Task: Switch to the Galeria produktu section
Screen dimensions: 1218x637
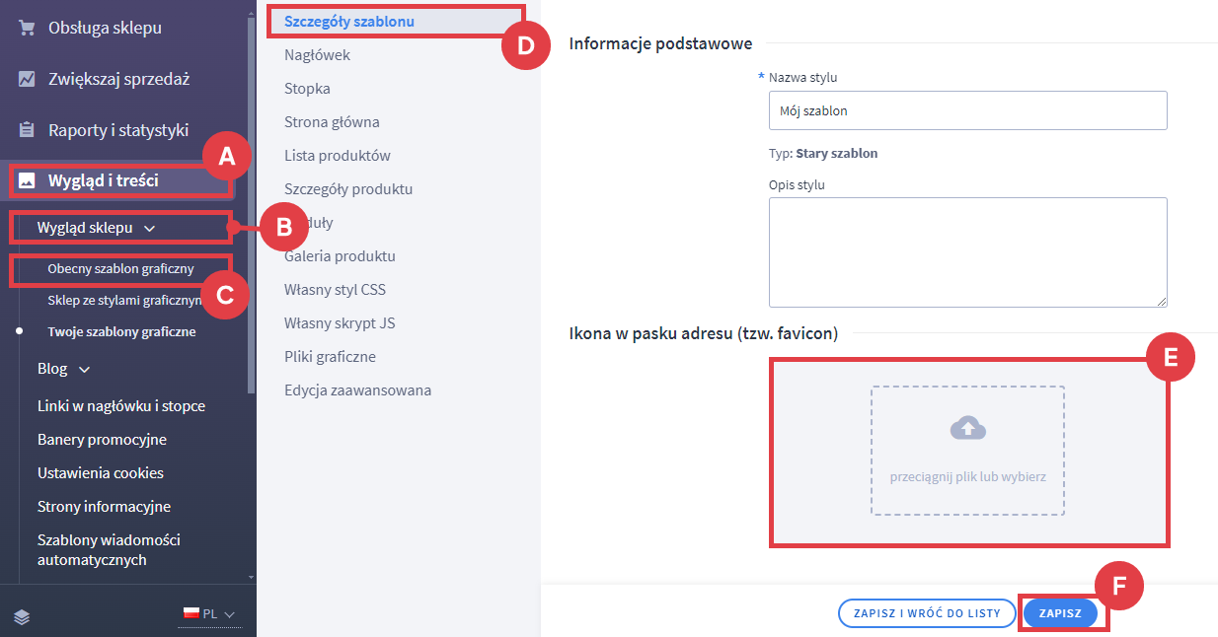Action: 340,256
